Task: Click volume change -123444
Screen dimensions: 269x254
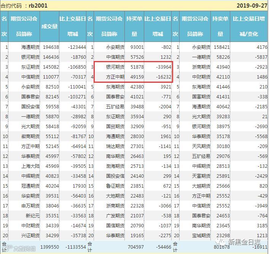Action: click(x=77, y=47)
